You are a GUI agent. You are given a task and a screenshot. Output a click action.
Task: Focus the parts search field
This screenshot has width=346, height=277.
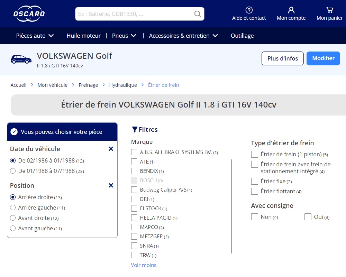(x=139, y=14)
